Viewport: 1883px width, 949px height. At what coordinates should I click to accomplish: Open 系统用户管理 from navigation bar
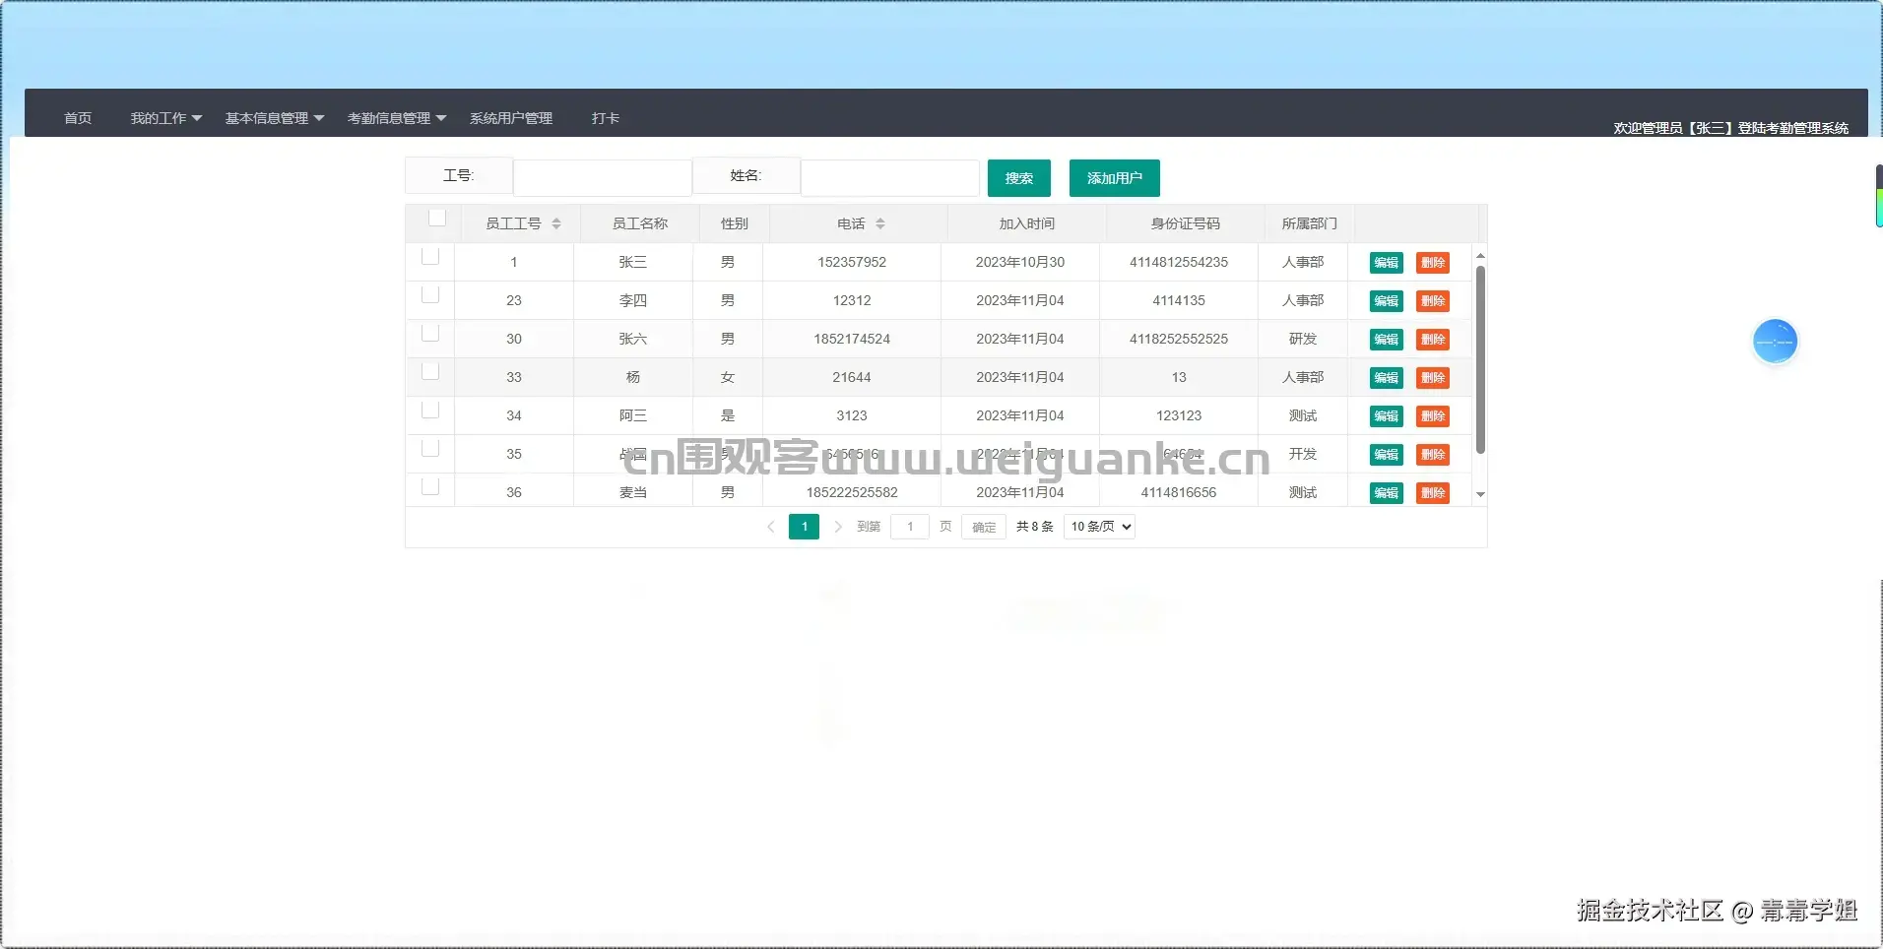click(511, 118)
